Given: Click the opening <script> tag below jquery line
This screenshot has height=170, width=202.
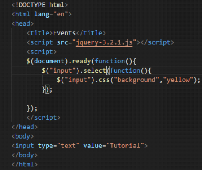Looking at the screenshot, I should coord(42,52).
